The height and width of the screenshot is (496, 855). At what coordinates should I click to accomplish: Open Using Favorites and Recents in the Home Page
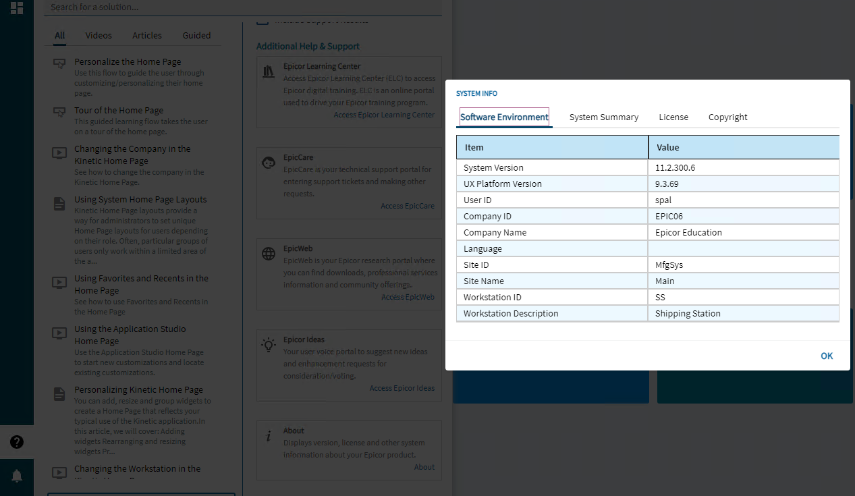pyautogui.click(x=141, y=284)
